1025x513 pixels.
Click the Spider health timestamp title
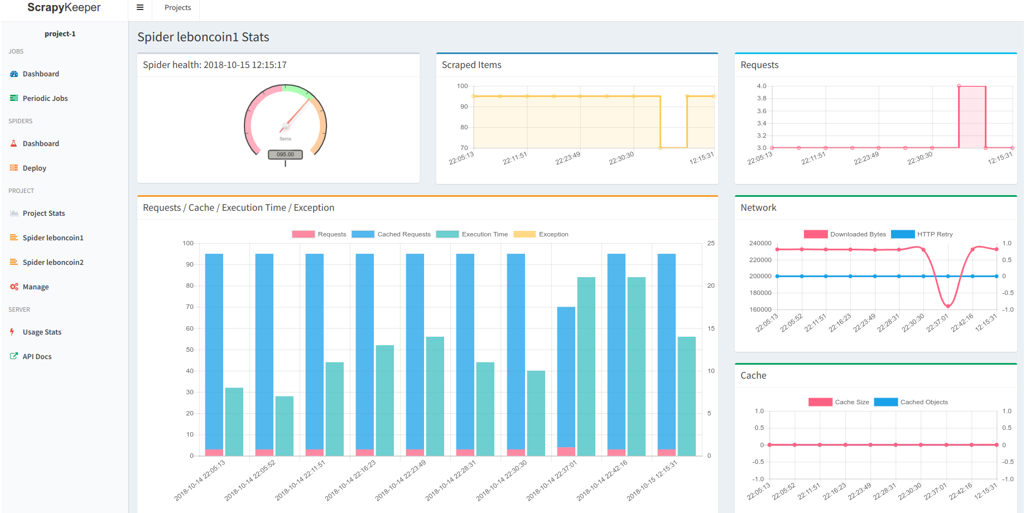tap(215, 65)
